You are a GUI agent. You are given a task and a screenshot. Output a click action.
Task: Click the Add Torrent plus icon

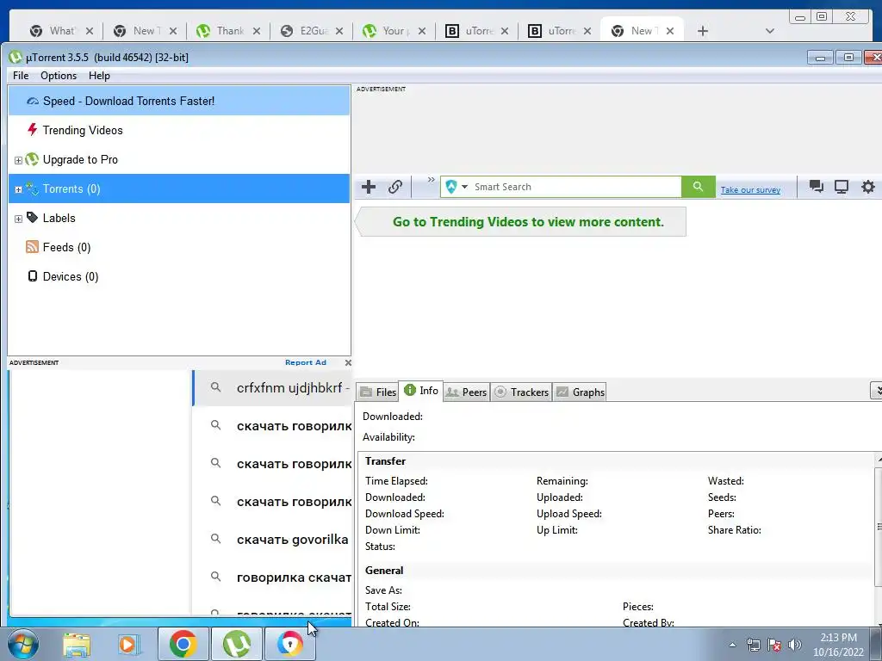pyautogui.click(x=369, y=187)
